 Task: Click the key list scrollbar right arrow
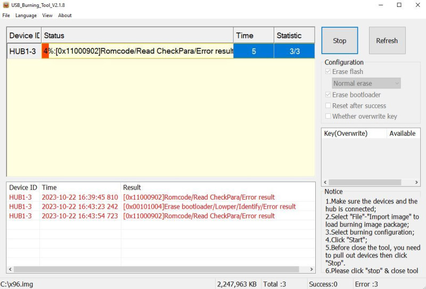tap(416, 182)
